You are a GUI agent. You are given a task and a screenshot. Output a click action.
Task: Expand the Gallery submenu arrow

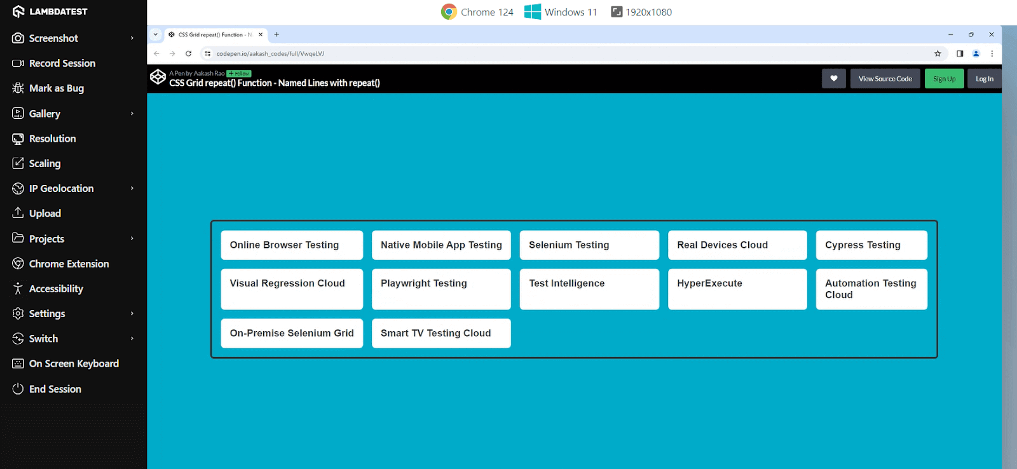[x=132, y=114]
